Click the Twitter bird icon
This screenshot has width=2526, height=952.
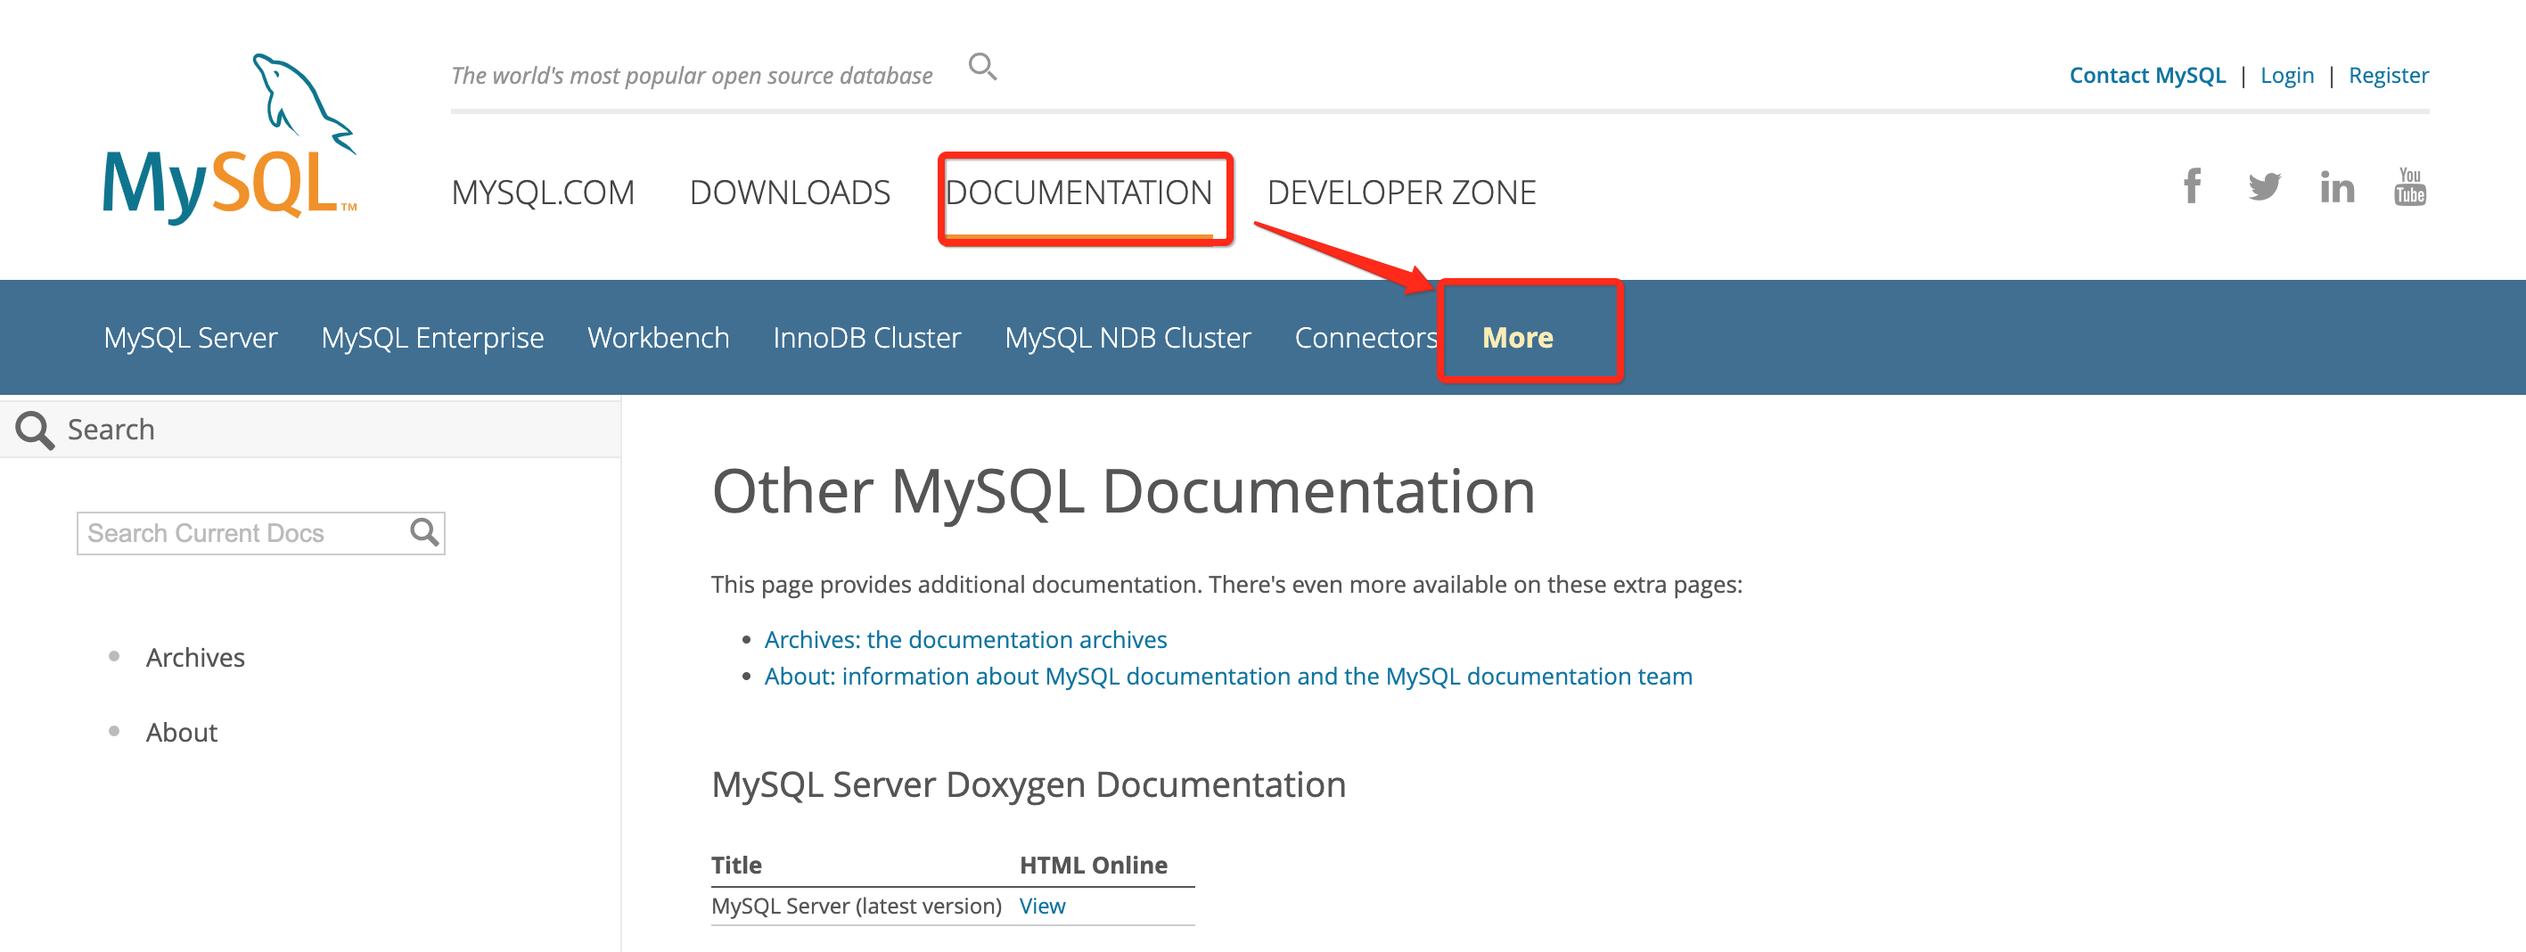click(2265, 186)
